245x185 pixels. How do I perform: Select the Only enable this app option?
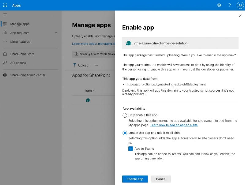tap(125, 115)
